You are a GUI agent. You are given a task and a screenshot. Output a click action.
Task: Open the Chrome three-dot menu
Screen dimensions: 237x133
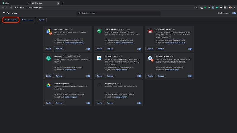click(234, 7)
